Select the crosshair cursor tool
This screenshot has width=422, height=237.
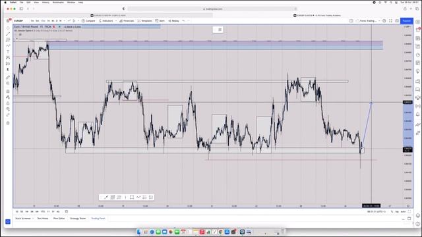pos(8,28)
